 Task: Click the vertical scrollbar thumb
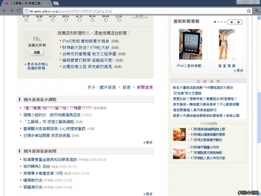(x=259, y=117)
